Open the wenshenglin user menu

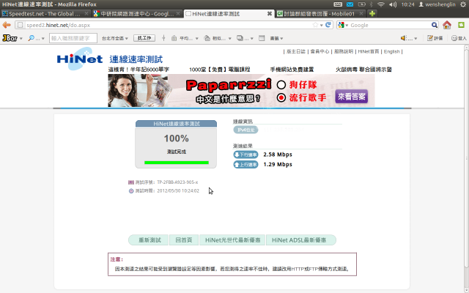437,4
